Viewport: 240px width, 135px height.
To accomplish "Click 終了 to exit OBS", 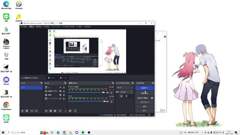I will pyautogui.click(x=145, y=111).
